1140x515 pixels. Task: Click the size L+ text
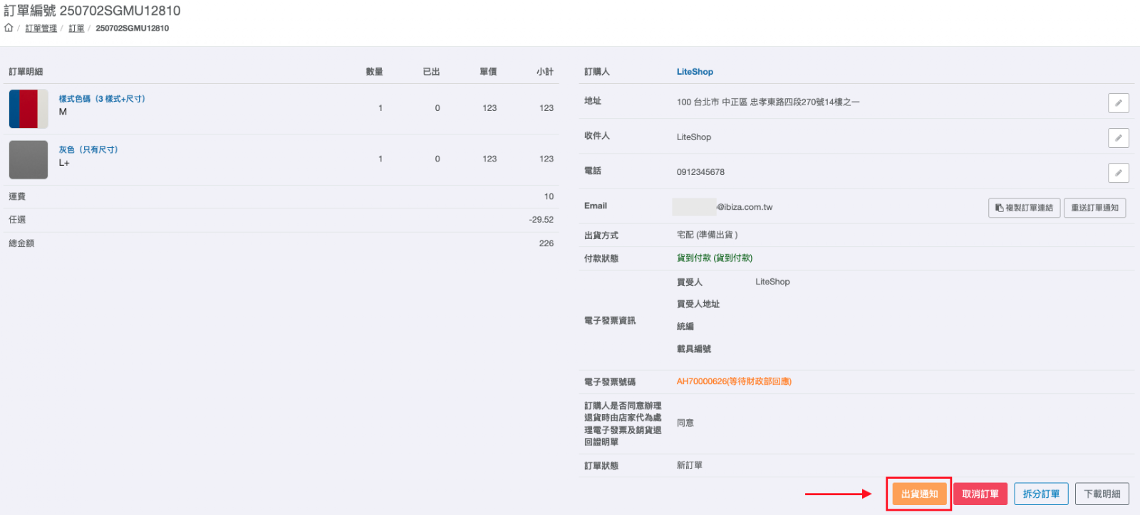point(64,163)
